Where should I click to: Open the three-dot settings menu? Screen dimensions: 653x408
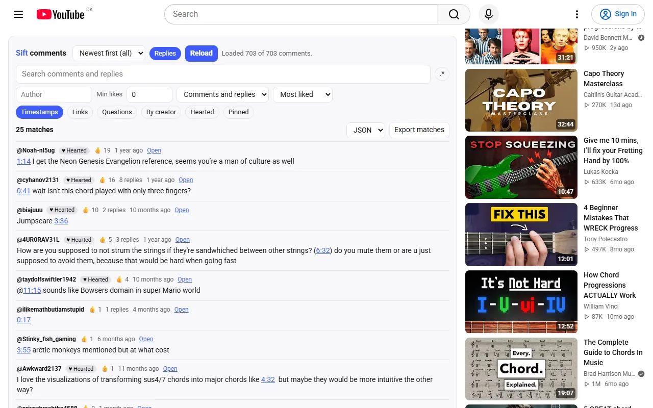point(577,14)
